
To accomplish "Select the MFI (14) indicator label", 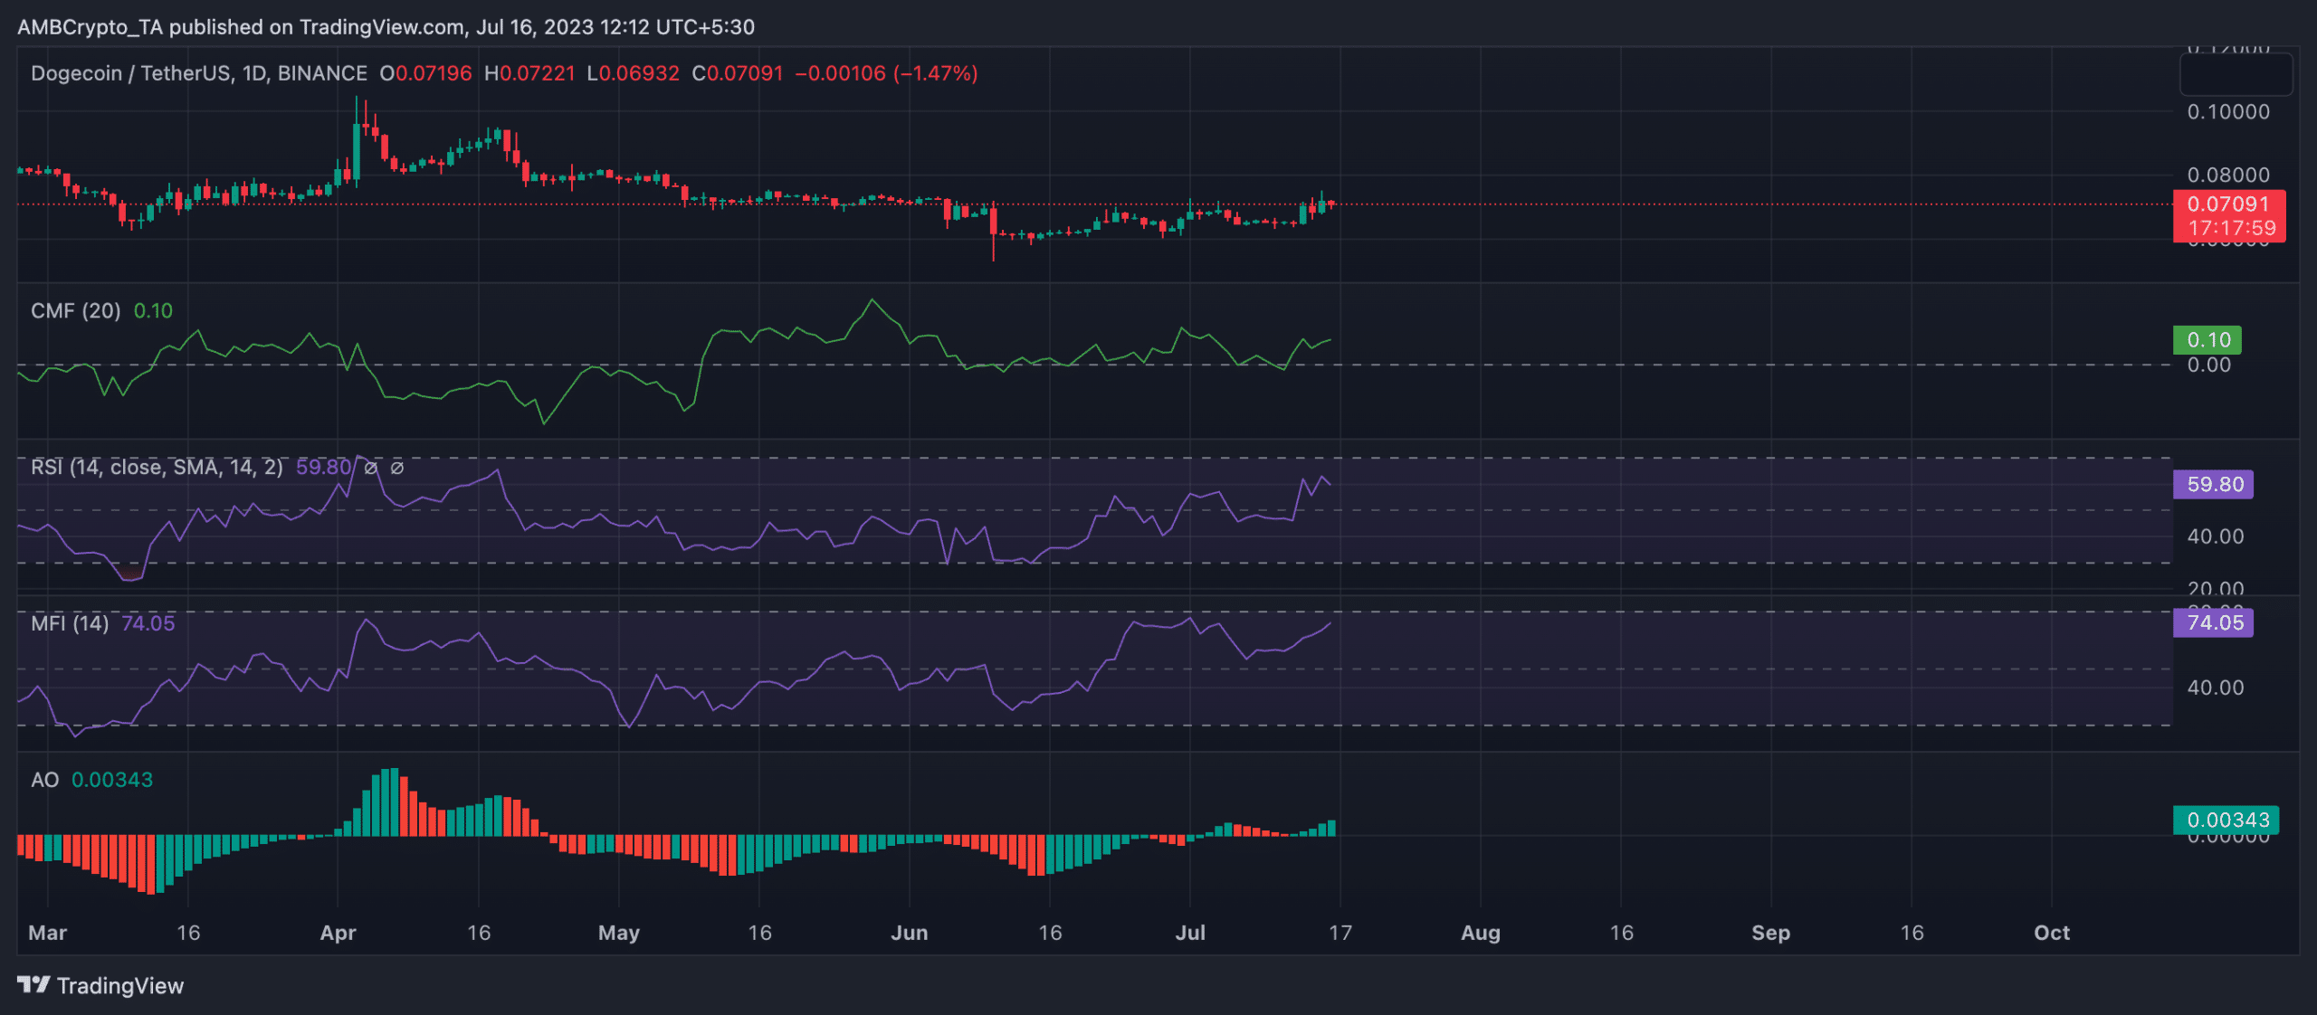I will click(70, 623).
